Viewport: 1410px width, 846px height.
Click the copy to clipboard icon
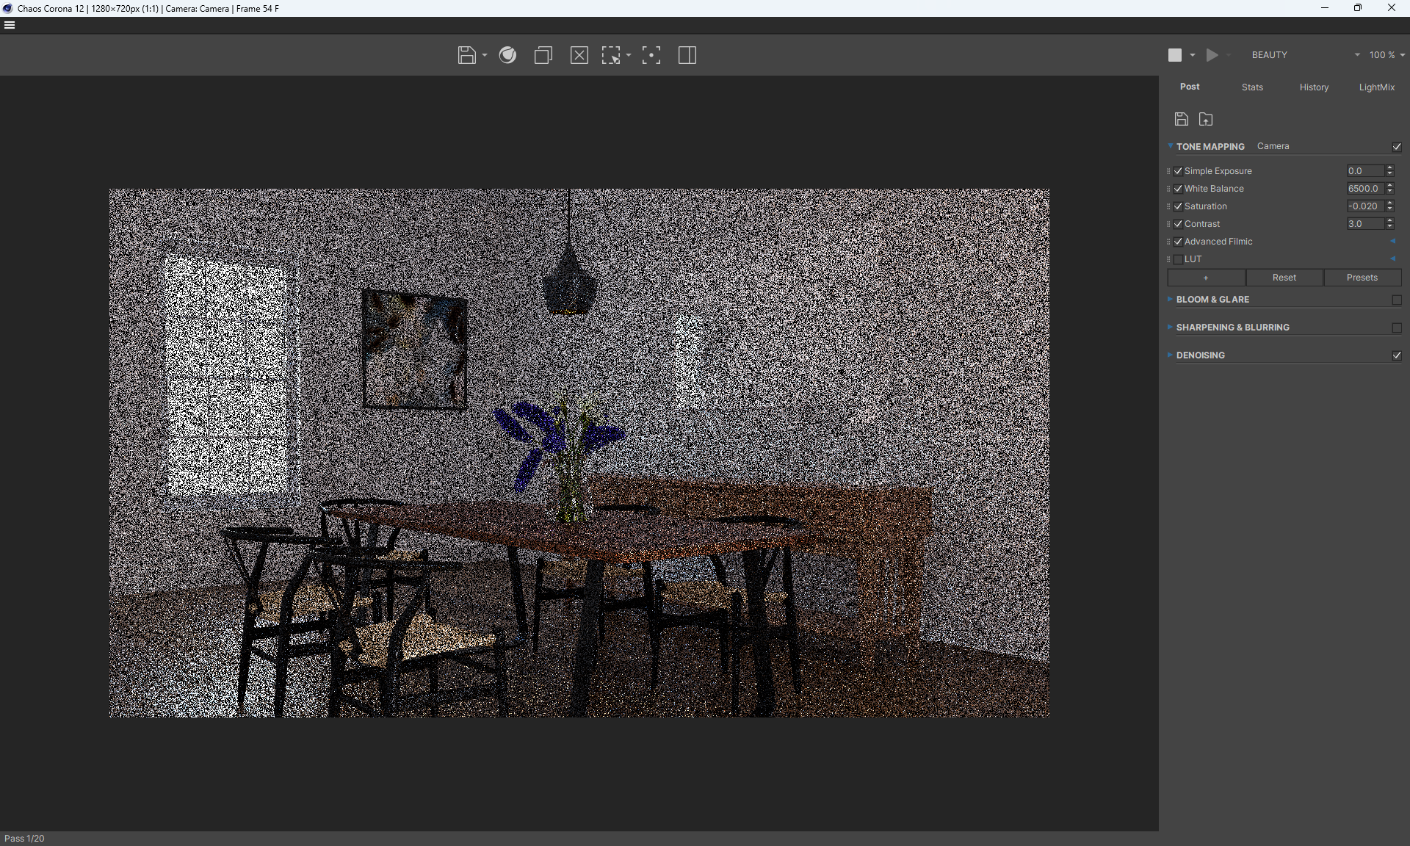[543, 55]
